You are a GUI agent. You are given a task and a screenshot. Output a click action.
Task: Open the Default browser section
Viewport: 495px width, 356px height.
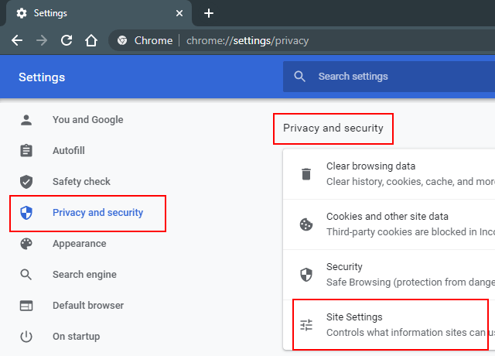pyautogui.click(x=87, y=306)
